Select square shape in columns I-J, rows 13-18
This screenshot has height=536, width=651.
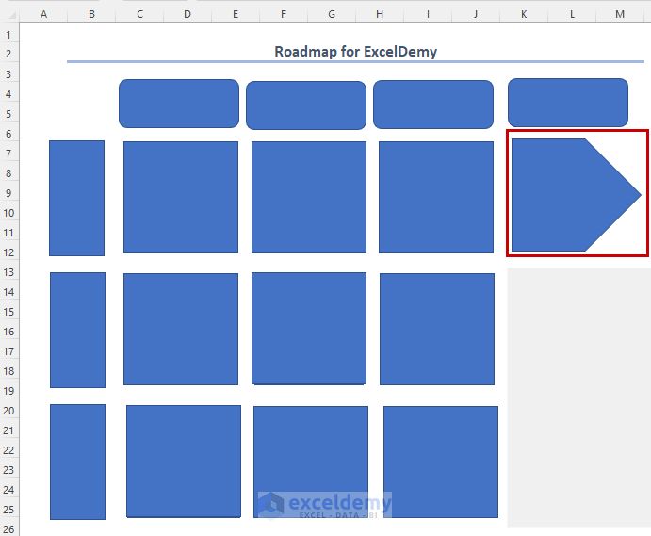[x=437, y=330]
